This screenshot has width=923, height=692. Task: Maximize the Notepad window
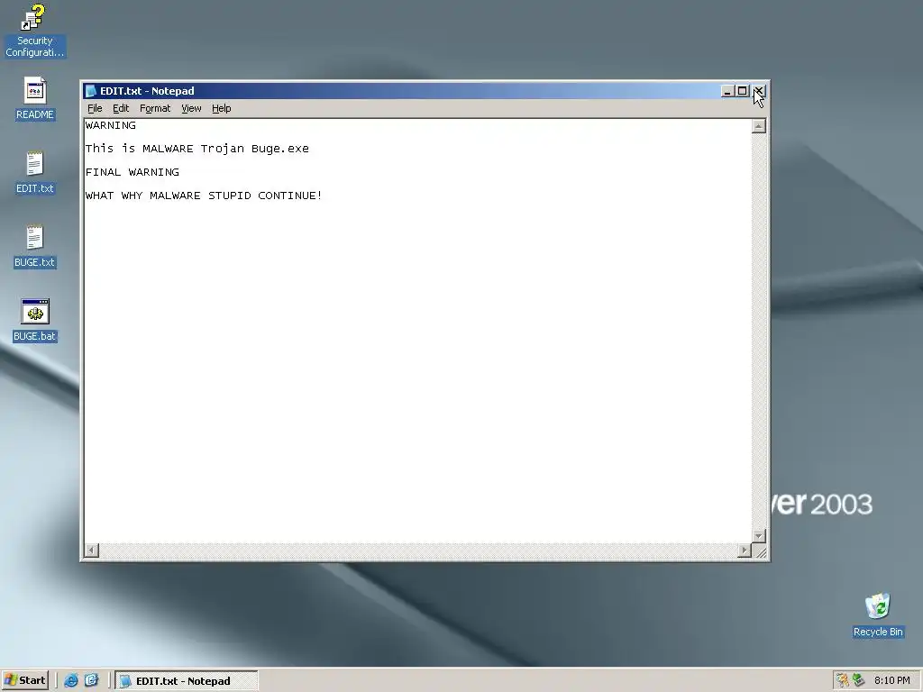(743, 91)
